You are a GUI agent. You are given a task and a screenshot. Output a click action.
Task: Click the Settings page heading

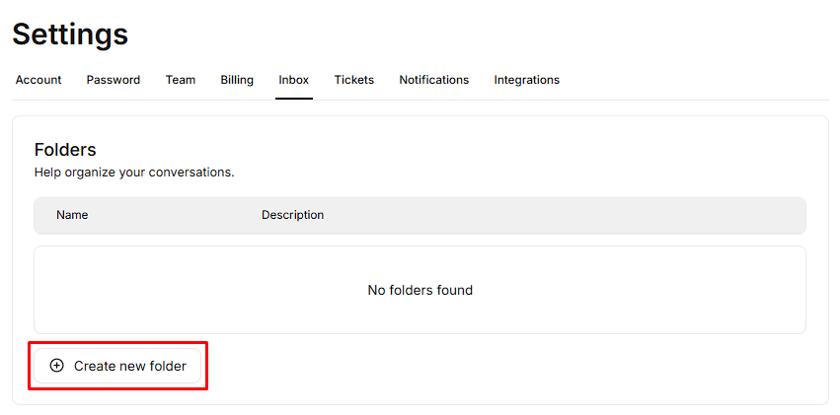click(70, 35)
